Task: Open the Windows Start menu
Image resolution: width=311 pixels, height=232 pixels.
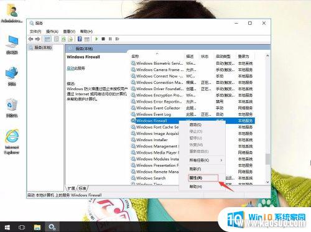Action: pos(7,227)
